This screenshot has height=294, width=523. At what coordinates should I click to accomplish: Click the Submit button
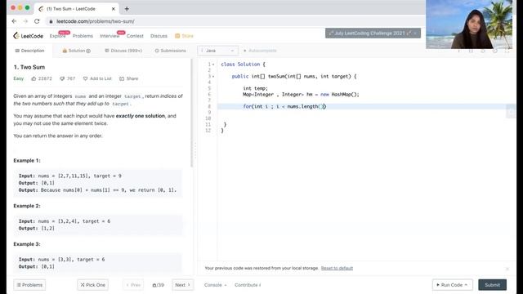coord(492,285)
